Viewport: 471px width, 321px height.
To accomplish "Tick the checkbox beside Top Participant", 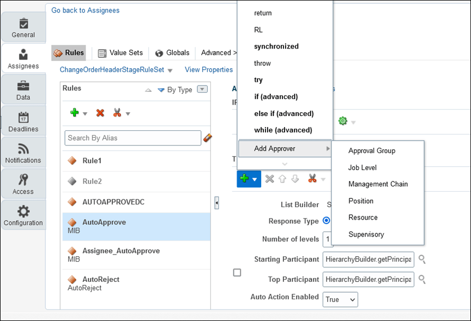I will click(237, 272).
